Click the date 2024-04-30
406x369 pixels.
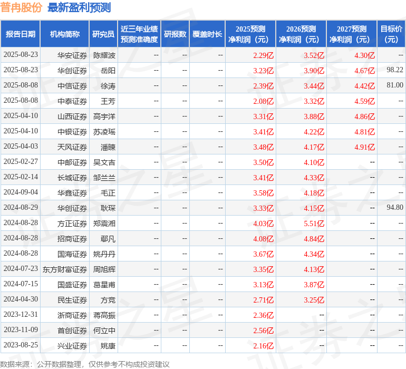21,299
